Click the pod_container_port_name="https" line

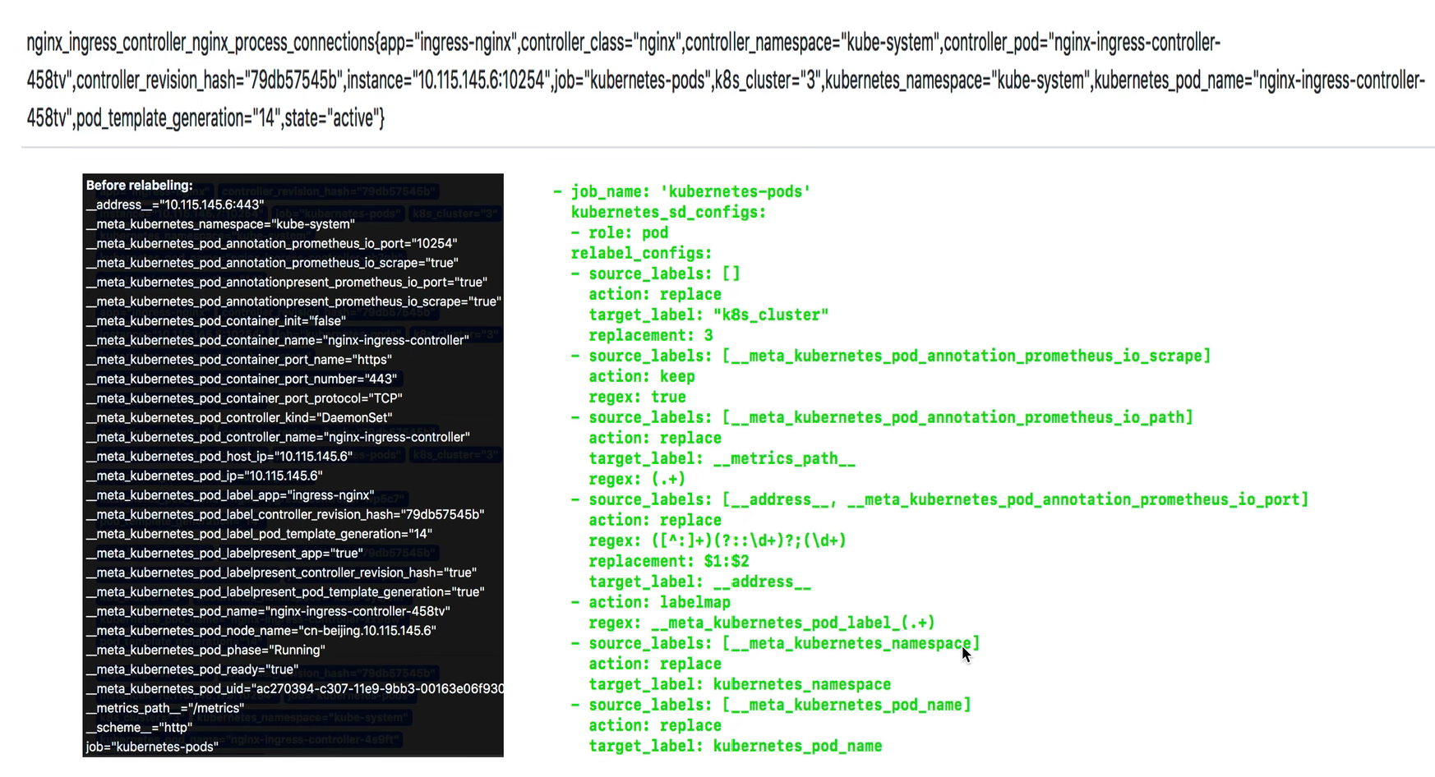coord(238,360)
